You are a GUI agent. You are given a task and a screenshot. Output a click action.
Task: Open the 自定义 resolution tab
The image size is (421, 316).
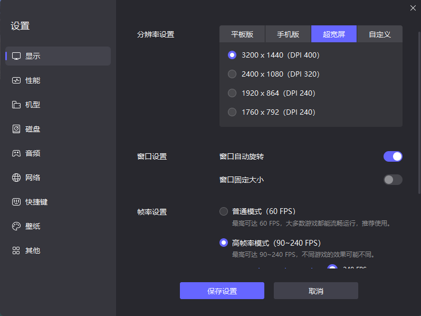pyautogui.click(x=380, y=34)
